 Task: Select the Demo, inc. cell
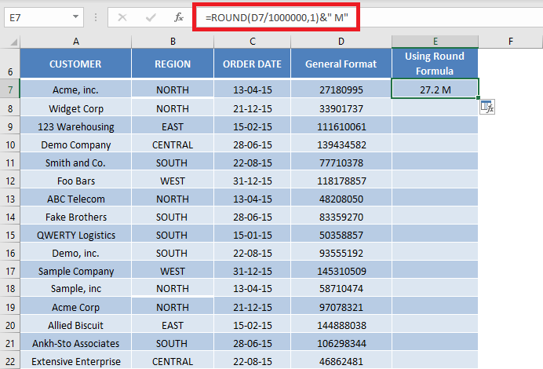[75, 253]
